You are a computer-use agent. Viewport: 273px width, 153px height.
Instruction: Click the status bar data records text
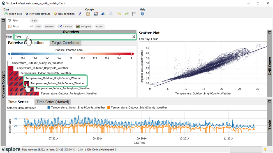point(69,150)
